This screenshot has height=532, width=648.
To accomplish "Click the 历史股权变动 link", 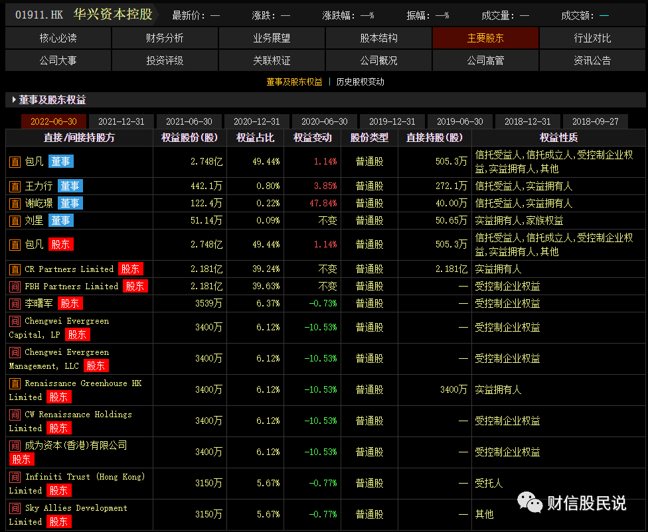I will pyautogui.click(x=360, y=82).
